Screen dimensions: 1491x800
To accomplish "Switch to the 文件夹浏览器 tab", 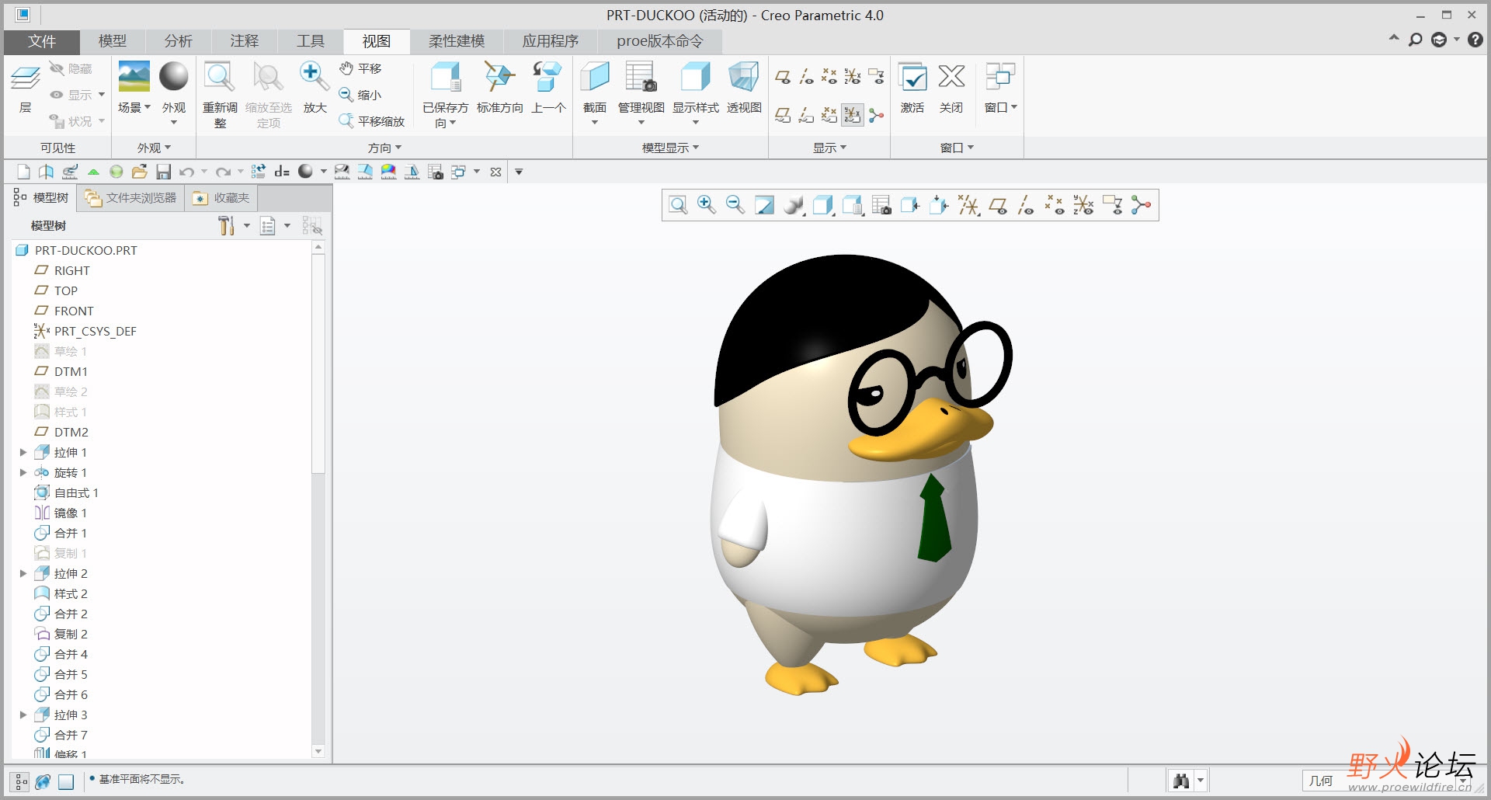I will point(130,198).
